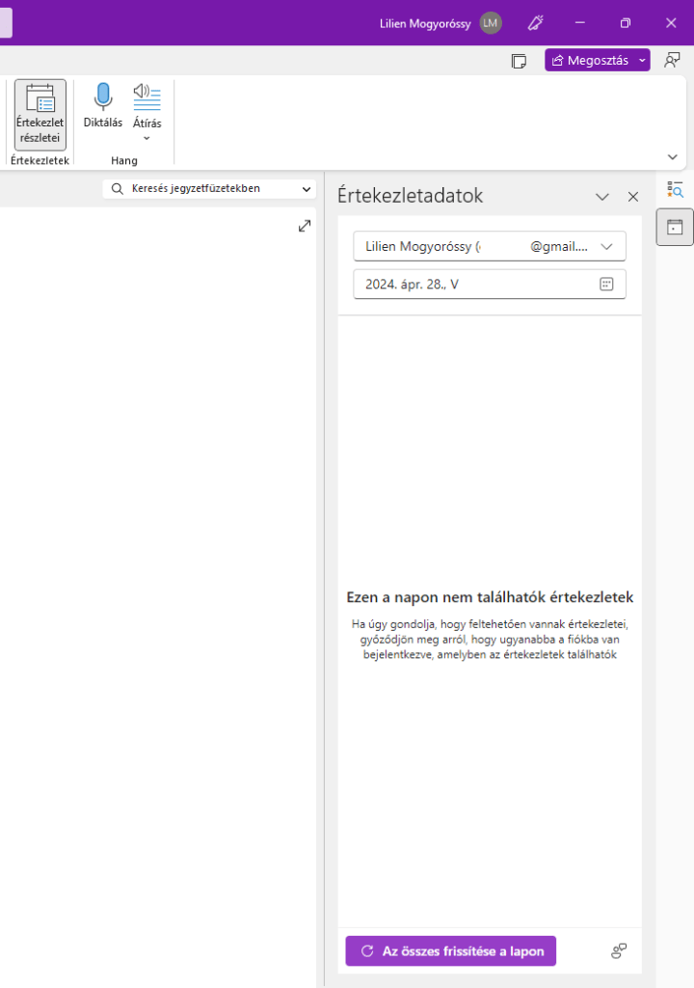Click the person feedback icon right of Megosztás
The image size is (694, 988).
[672, 61]
